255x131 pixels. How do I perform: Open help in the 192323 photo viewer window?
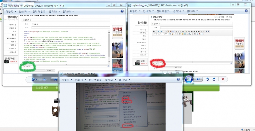coord(121,11)
